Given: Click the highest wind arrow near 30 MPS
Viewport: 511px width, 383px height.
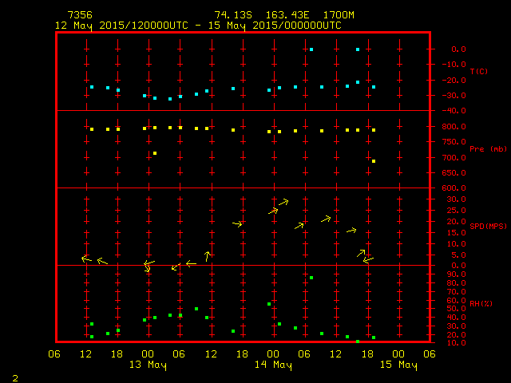Looking at the screenshot, I should coord(284,202).
